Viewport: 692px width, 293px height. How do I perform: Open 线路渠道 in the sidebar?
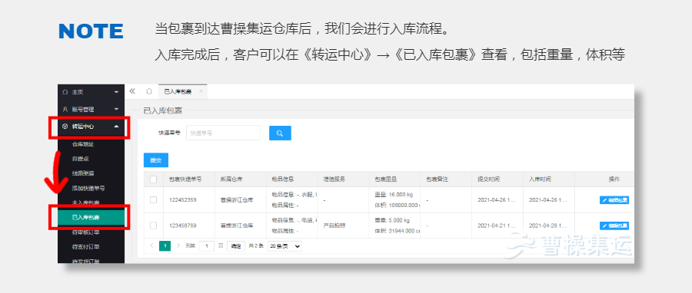(x=83, y=173)
